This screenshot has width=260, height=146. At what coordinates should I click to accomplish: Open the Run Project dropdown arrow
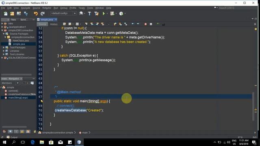pos(107,13)
